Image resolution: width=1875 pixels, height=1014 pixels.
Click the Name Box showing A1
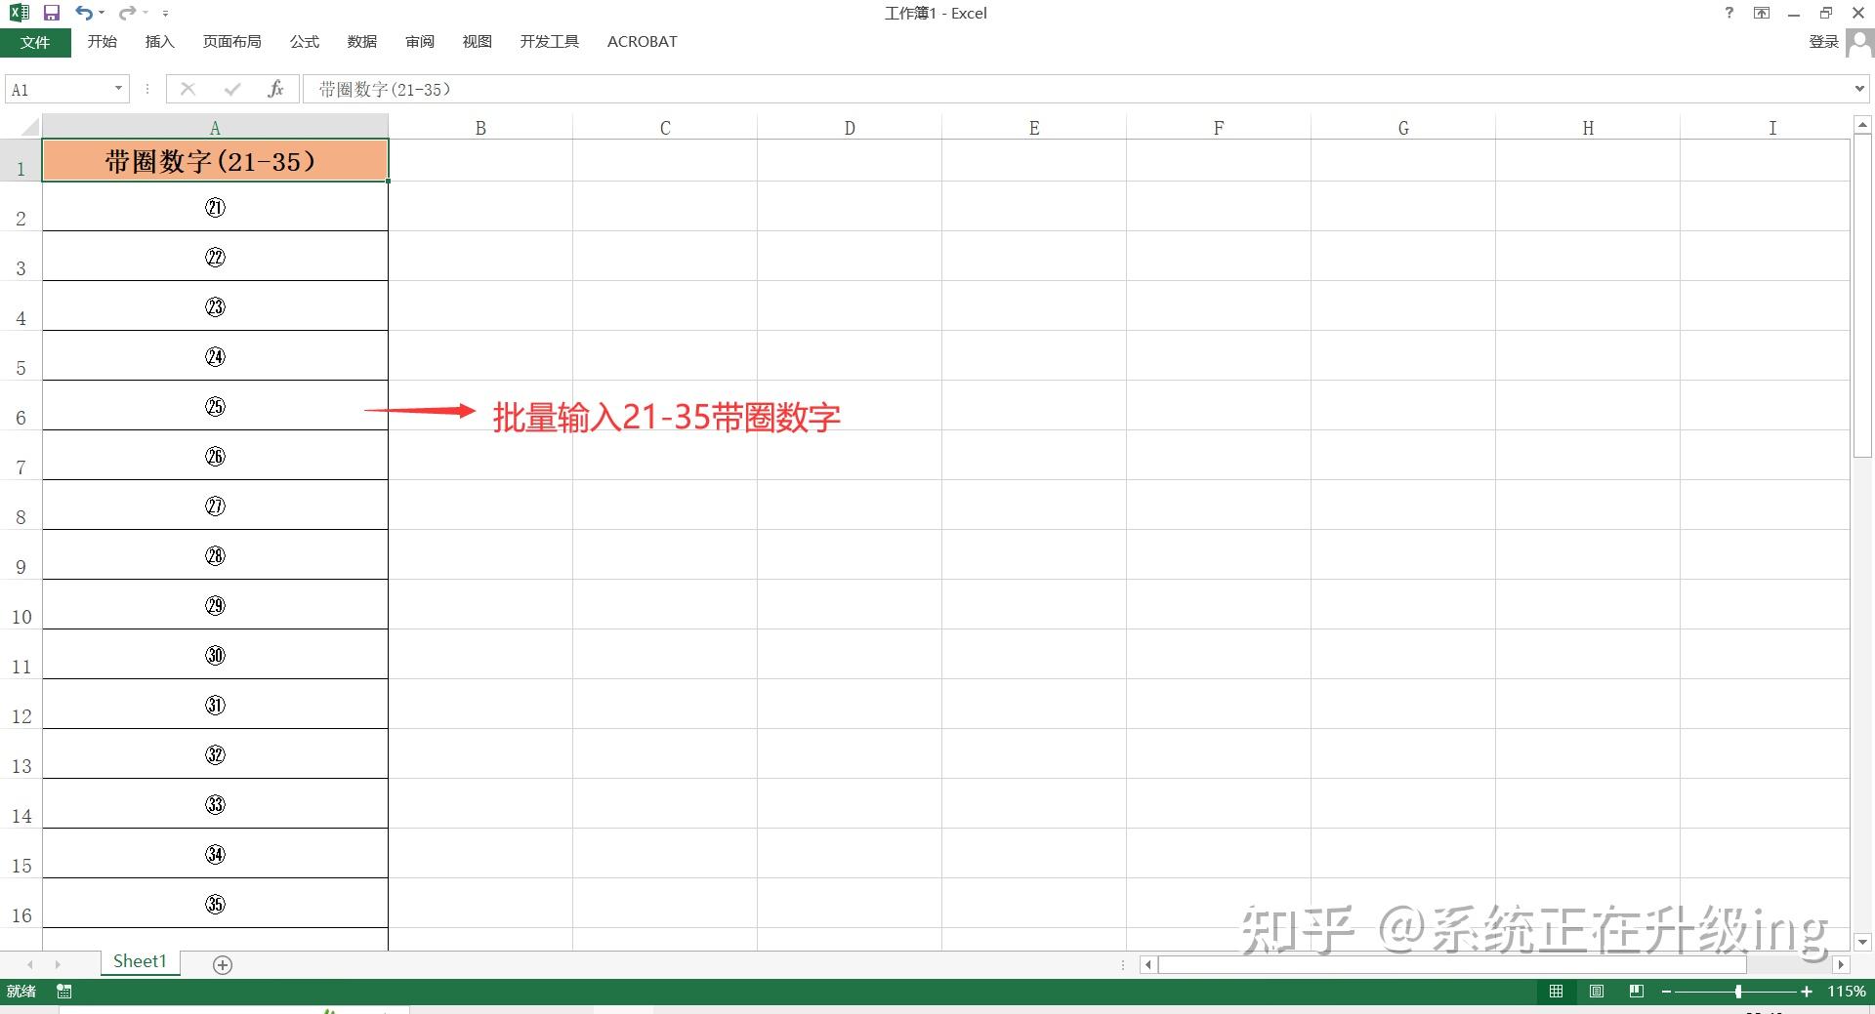point(58,90)
